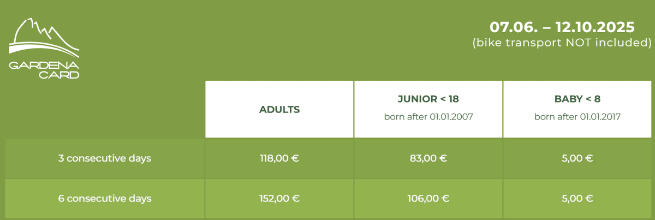
Task: Click the date range 07.06. – 12.10.2025
Action: [562, 27]
